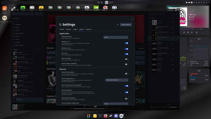Open the red character desktop icon
This screenshot has height=119, width=211.
pos(105,8)
